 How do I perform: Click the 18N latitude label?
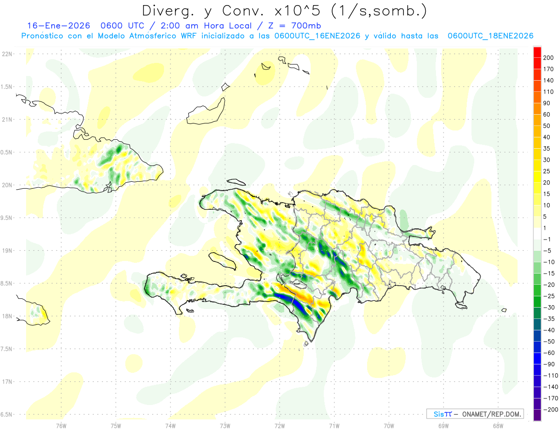[7, 316]
